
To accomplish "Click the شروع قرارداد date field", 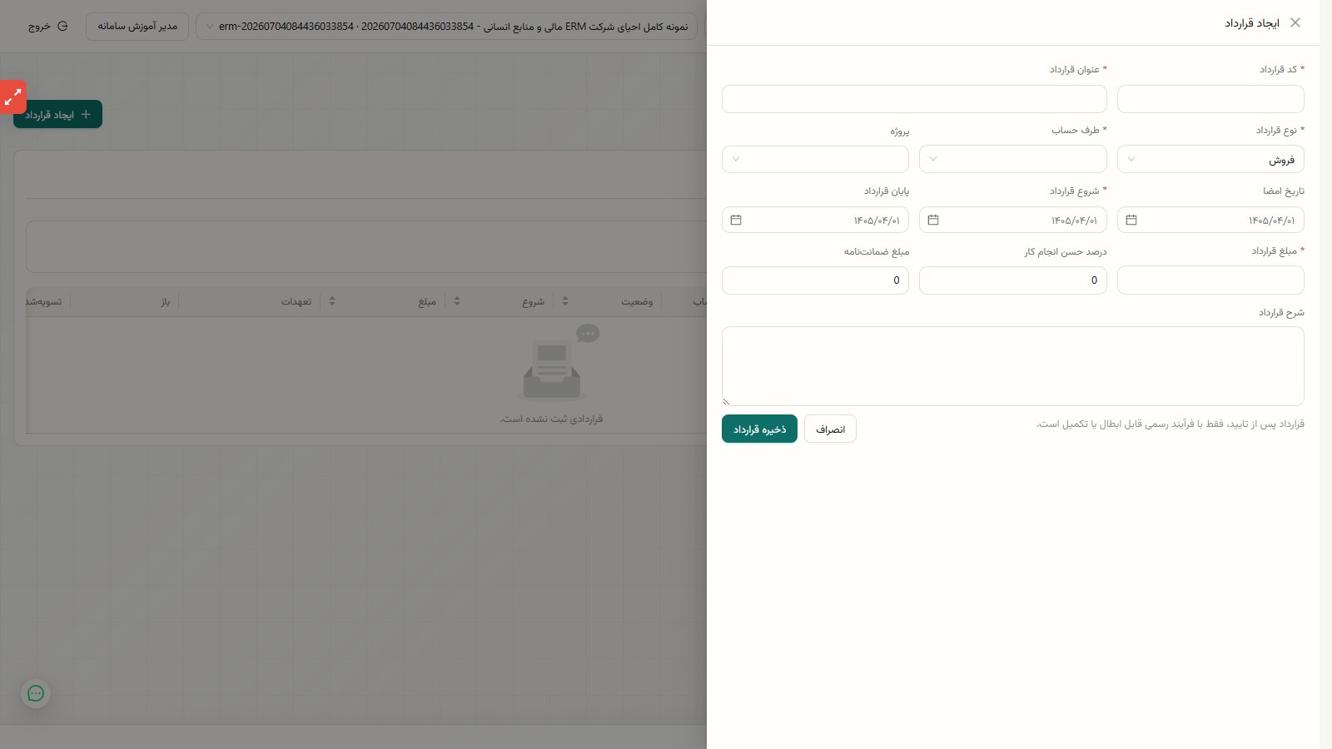I will [x=1013, y=220].
